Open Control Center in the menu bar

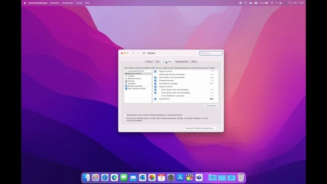click(x=281, y=3)
